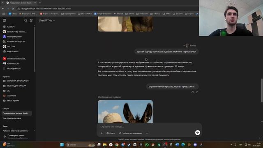Viewport: 263px width, 148px height.
Task: Enable Глубокое исследование mode in composer
Action: 130,133
